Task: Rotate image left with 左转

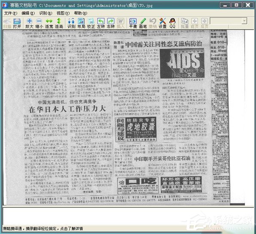Action: (x=101, y=23)
